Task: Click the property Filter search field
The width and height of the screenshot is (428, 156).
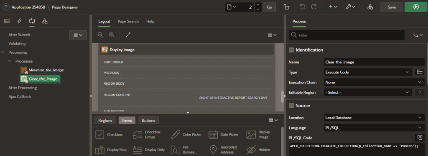Action: [x=346, y=35]
